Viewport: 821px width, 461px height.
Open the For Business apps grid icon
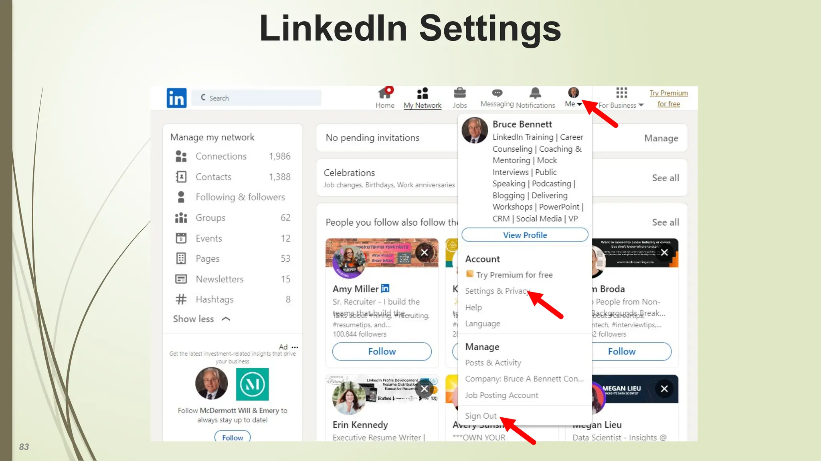[622, 93]
